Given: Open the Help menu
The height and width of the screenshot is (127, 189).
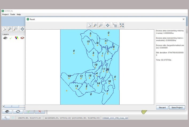Looking at the screenshot, I should click(x=19, y=14).
